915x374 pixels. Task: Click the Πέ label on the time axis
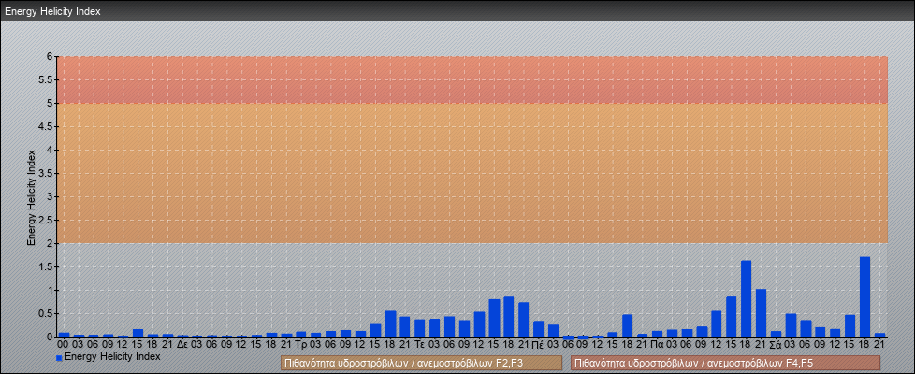pyautogui.click(x=539, y=345)
